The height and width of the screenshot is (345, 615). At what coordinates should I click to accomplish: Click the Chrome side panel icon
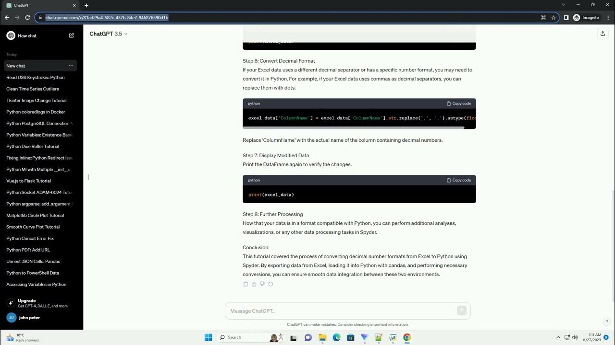coord(566,17)
